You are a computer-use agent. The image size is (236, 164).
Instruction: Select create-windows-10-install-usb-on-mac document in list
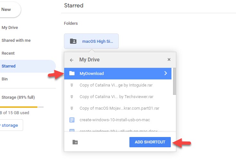[x=115, y=120]
